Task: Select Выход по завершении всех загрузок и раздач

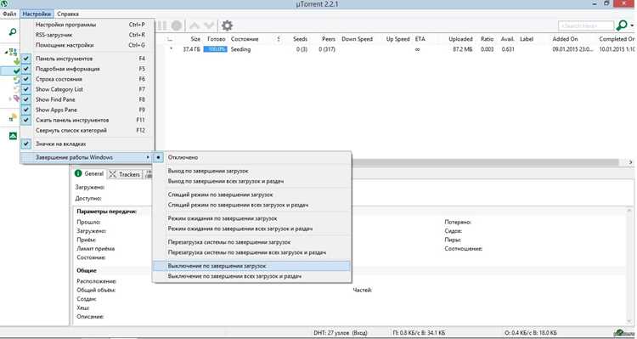Action: pyautogui.click(x=251, y=181)
